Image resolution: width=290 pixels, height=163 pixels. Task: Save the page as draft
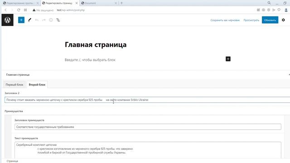click(225, 20)
